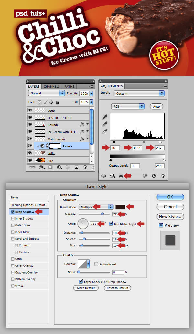Return to adjustment list arrow icon
194x334 pixels.
(103, 176)
